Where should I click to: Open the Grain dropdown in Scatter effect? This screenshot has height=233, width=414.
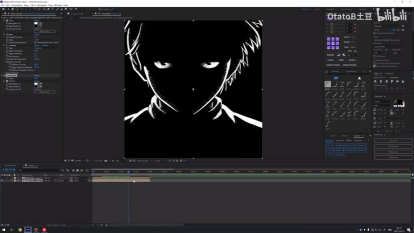(44, 40)
